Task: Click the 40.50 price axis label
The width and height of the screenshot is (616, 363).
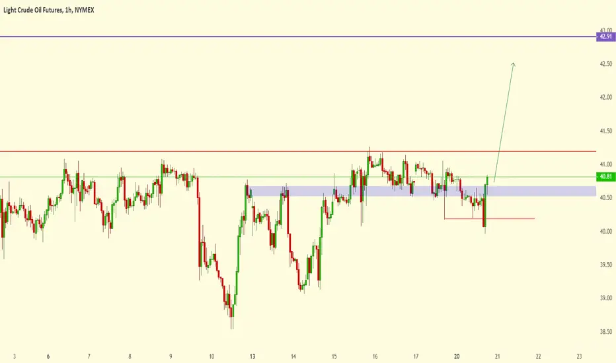Action: pyautogui.click(x=606, y=198)
